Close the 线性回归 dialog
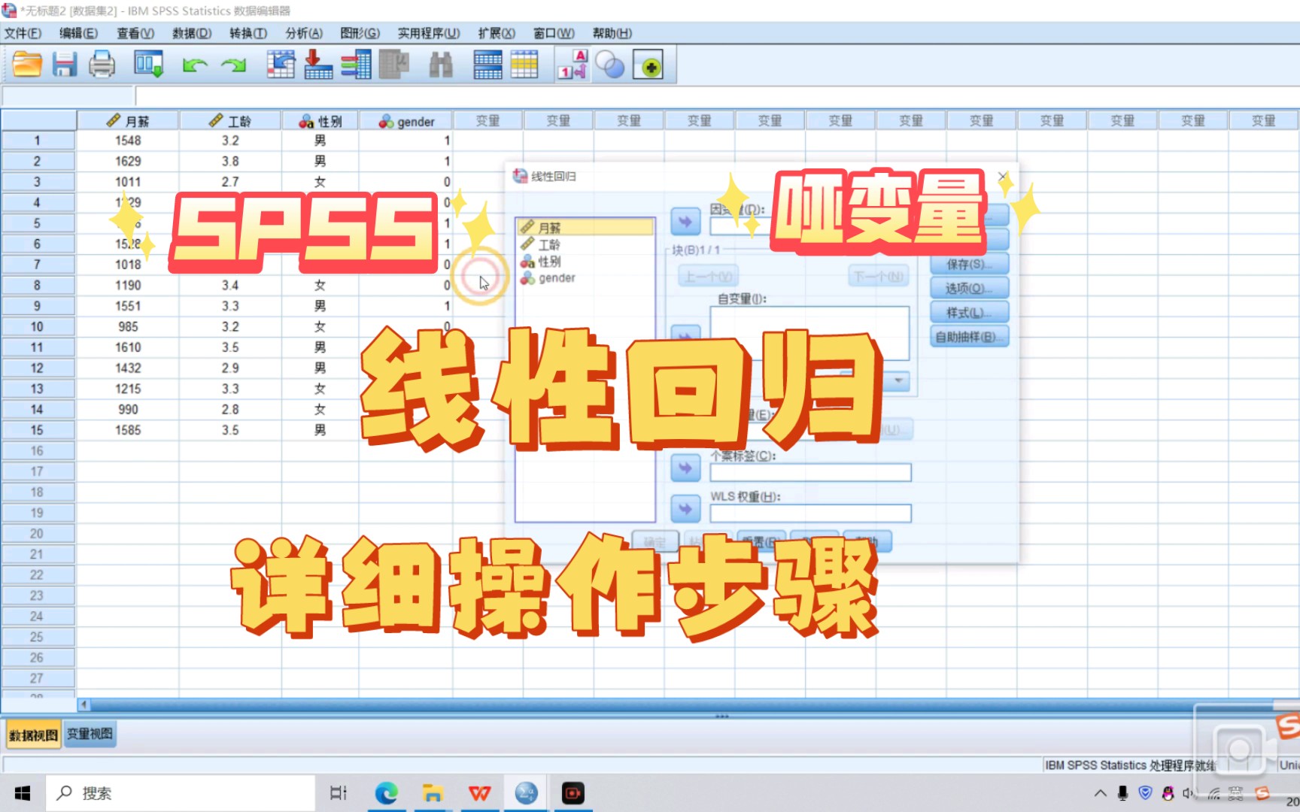1300x812 pixels. pyautogui.click(x=1002, y=176)
